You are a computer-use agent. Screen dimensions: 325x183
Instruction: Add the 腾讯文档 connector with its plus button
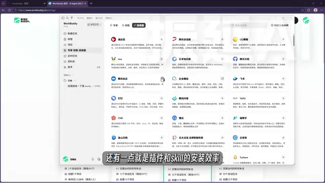pos(283,59)
